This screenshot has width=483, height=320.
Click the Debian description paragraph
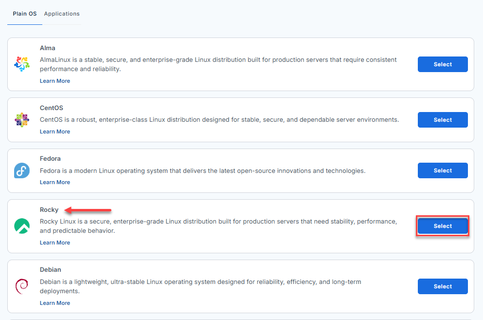[200, 286]
